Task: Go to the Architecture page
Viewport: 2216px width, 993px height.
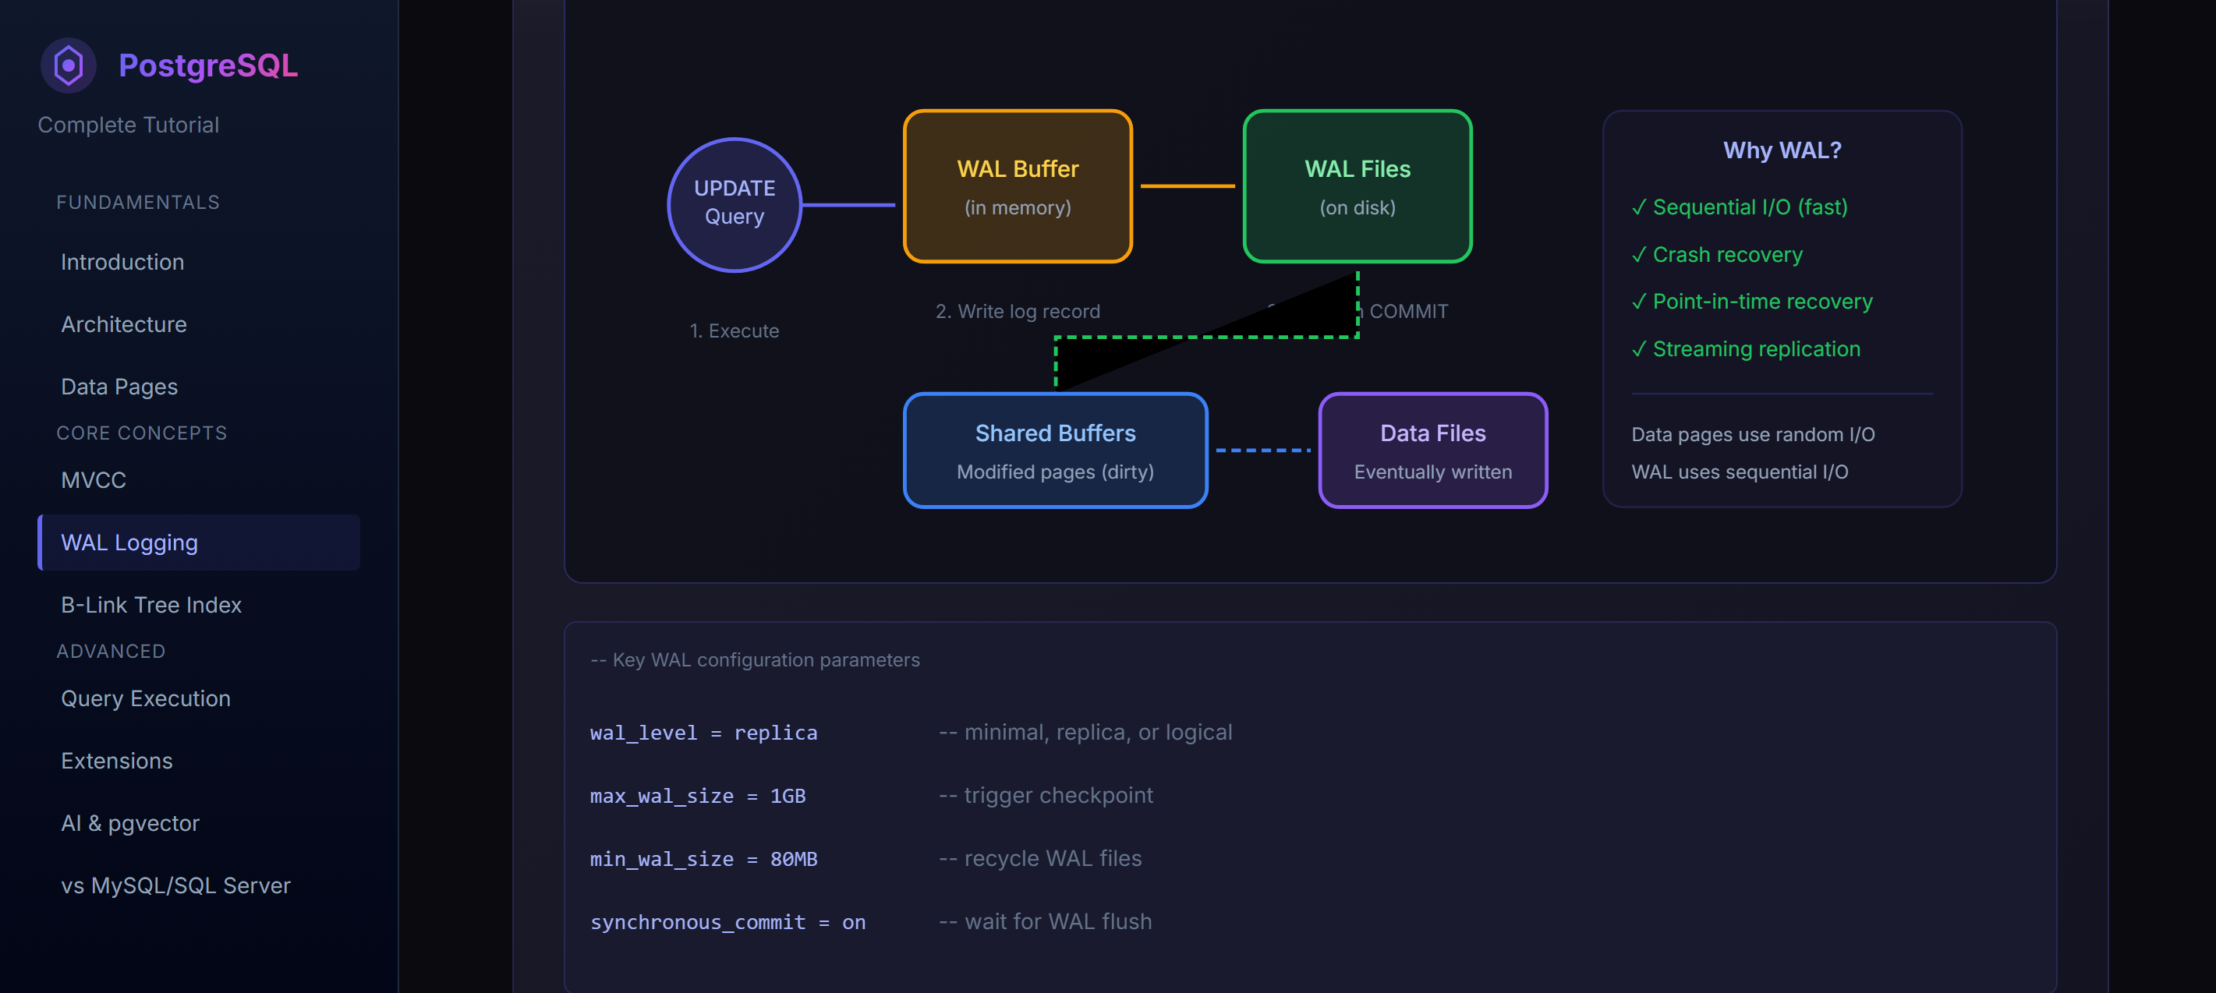Action: 124,324
